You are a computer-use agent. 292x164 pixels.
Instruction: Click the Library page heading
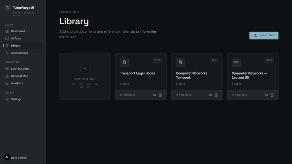(x=74, y=21)
